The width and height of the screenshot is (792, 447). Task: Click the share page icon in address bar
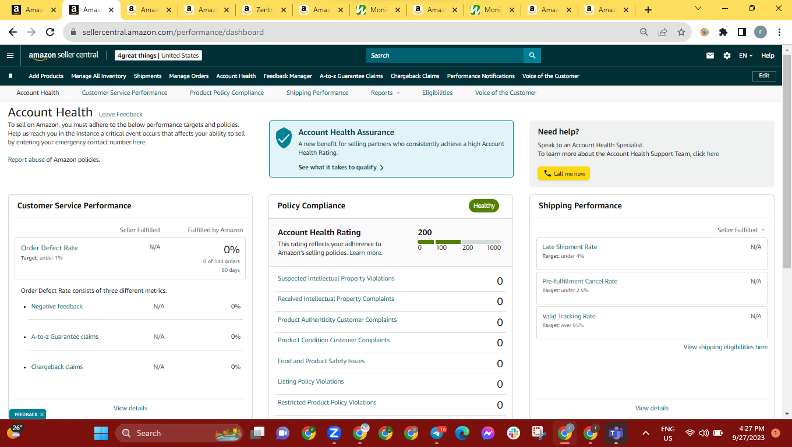tap(663, 32)
